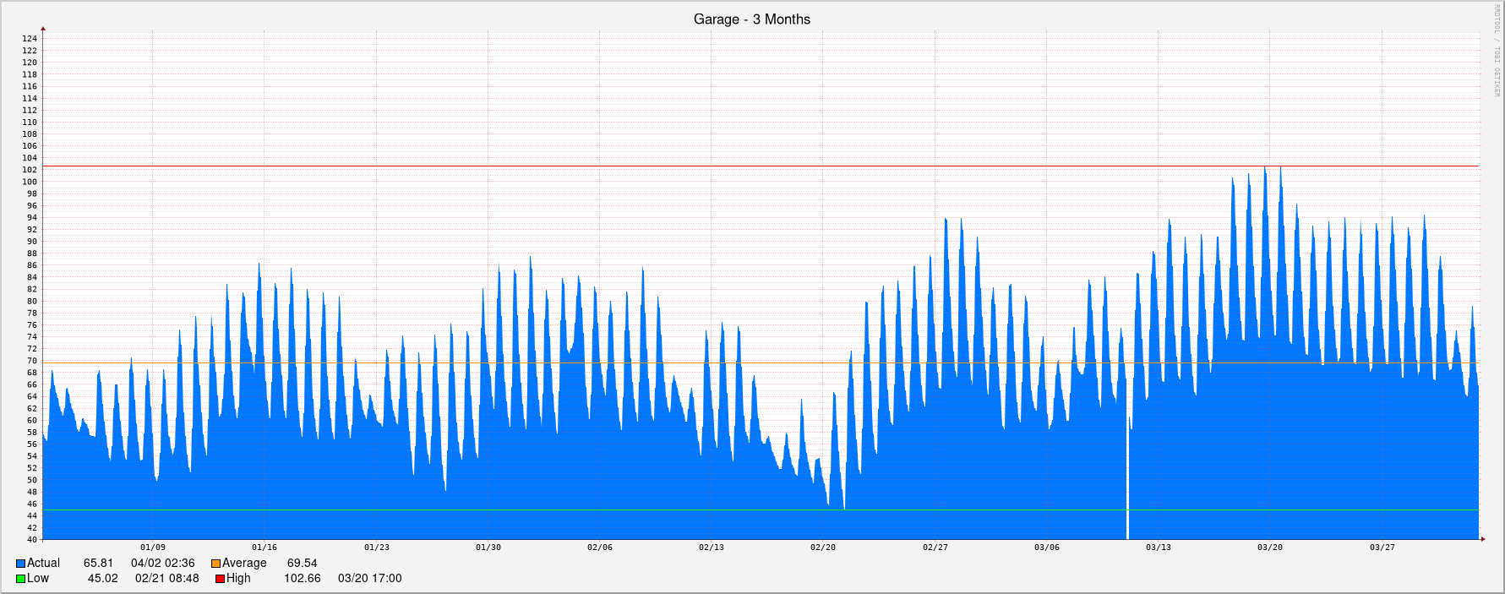Screen dimensions: 1505x594
Task: Click the 102 value on the y-axis
Action: point(30,170)
